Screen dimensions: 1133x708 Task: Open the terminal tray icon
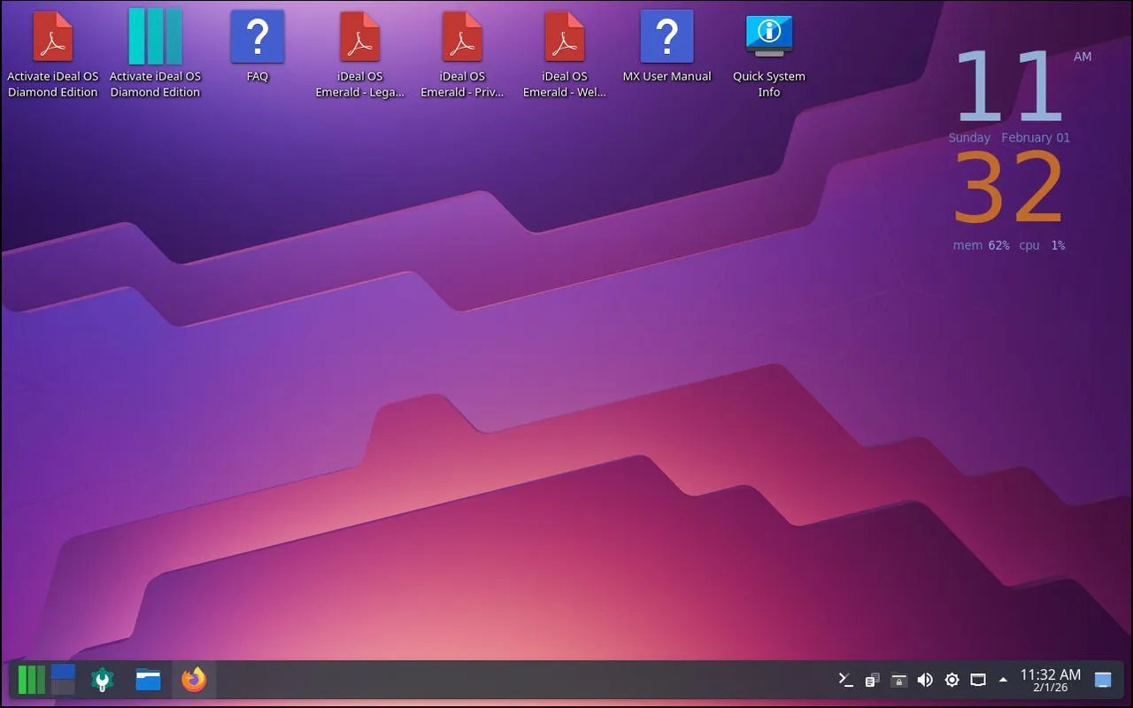tap(846, 680)
